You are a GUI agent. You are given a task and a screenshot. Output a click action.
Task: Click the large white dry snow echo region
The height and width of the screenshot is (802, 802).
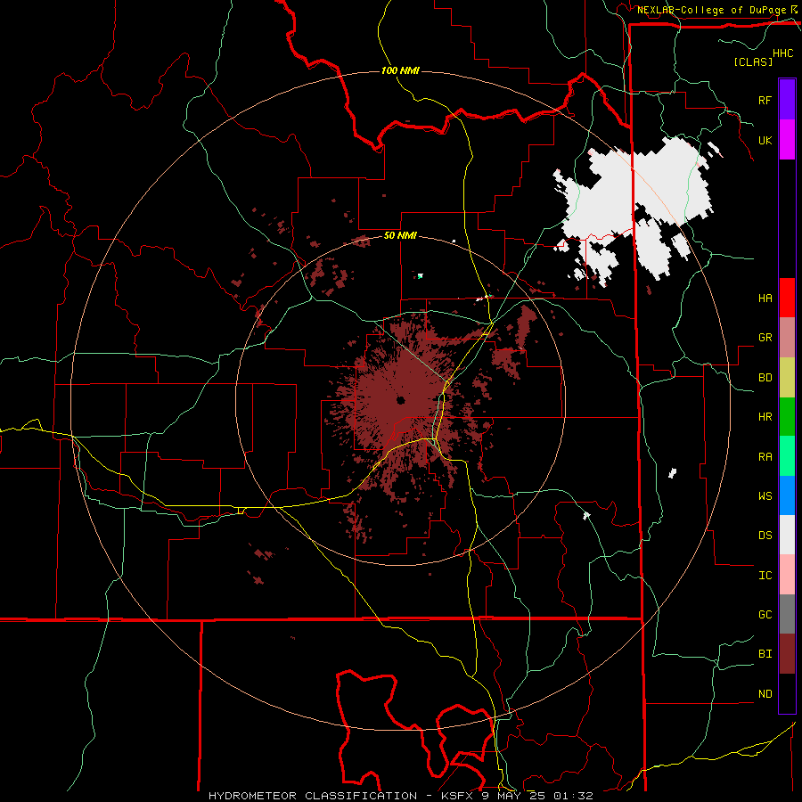coord(634,194)
